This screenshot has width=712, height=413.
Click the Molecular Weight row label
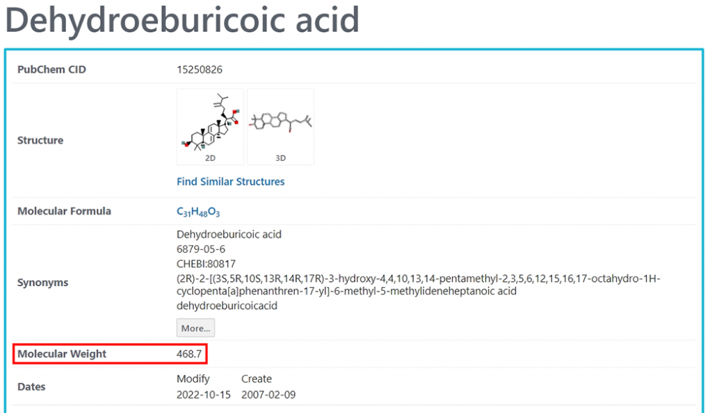click(62, 353)
